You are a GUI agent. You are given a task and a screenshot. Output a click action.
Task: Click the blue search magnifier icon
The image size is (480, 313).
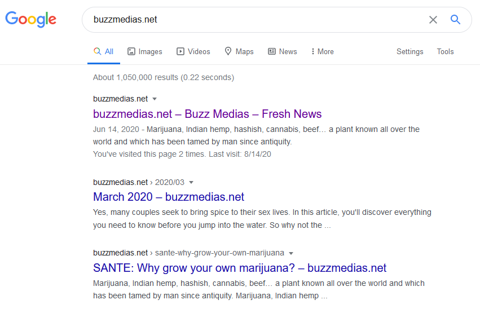(x=455, y=20)
